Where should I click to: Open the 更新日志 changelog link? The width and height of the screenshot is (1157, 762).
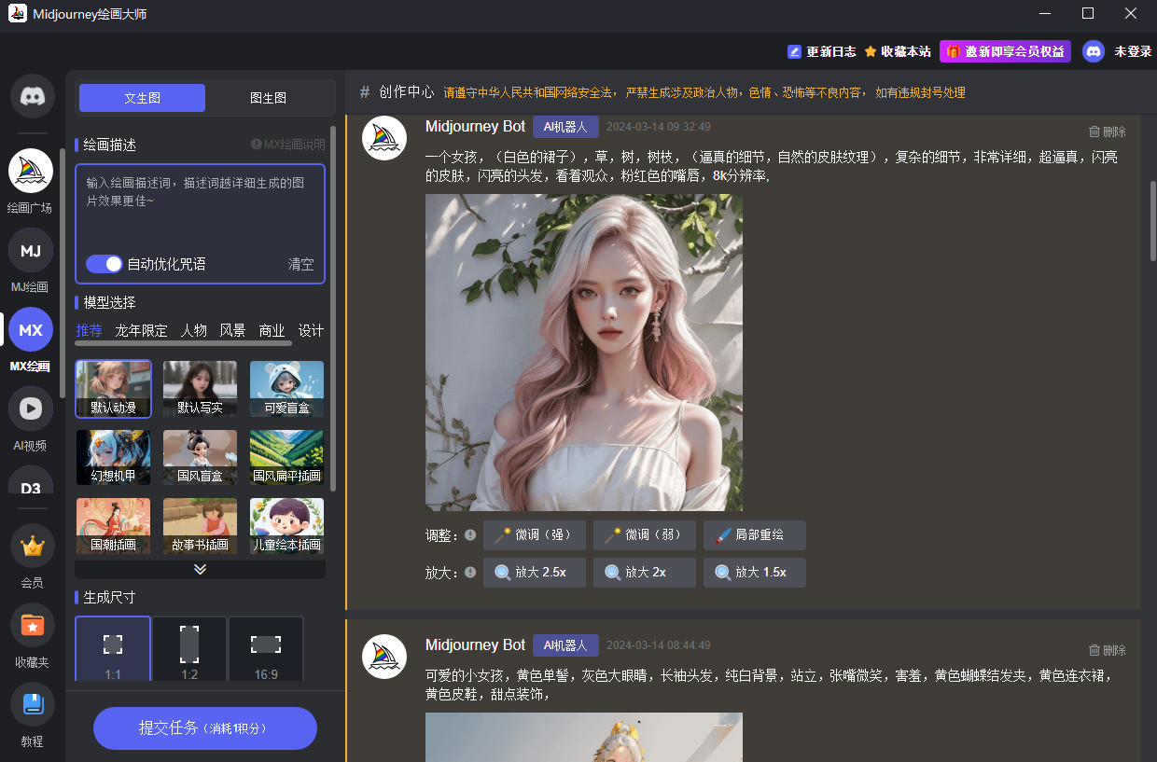tap(821, 51)
